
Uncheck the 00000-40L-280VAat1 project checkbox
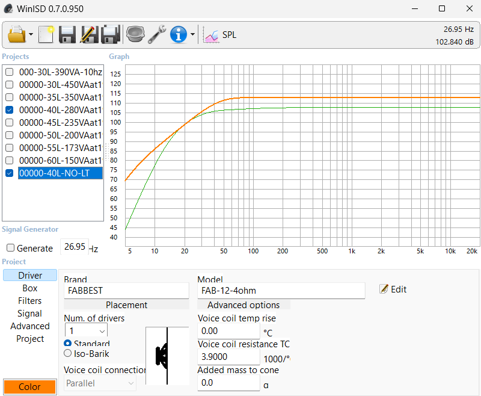pyautogui.click(x=10, y=110)
